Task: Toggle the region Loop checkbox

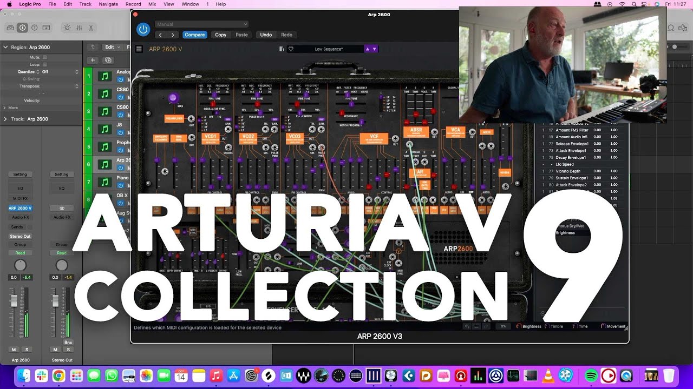Action: click(44, 64)
